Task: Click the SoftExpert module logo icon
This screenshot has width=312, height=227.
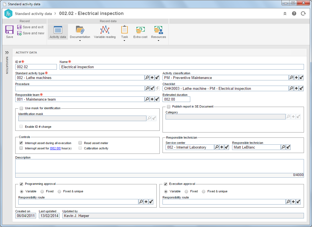Action: coord(8,14)
